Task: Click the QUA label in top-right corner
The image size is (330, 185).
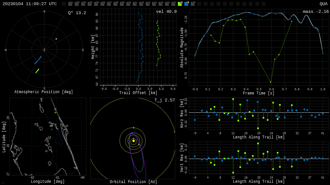Action: (x=323, y=4)
